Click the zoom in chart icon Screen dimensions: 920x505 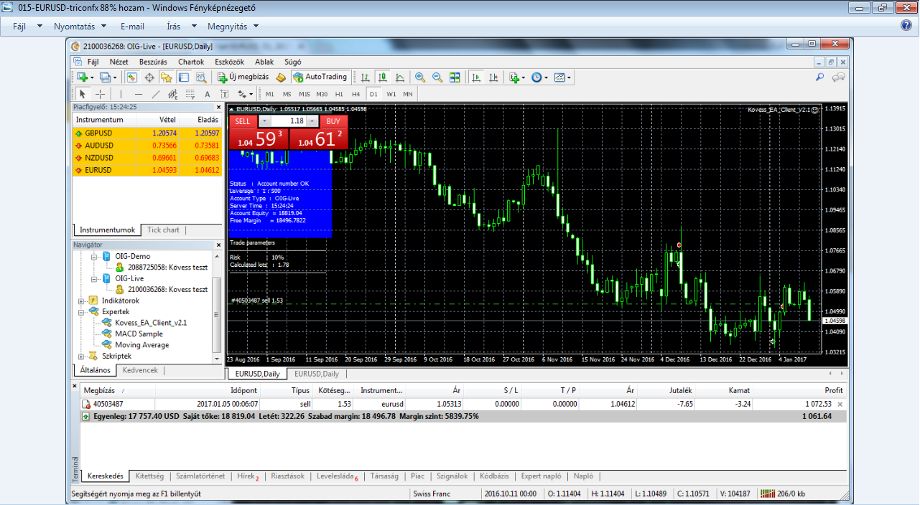pyautogui.click(x=420, y=77)
